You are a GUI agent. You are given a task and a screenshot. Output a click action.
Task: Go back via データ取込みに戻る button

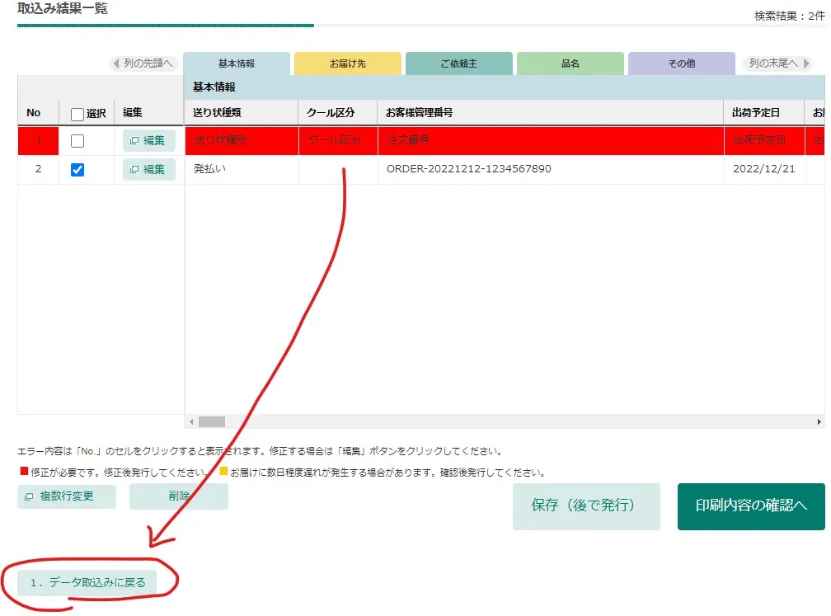(87, 583)
